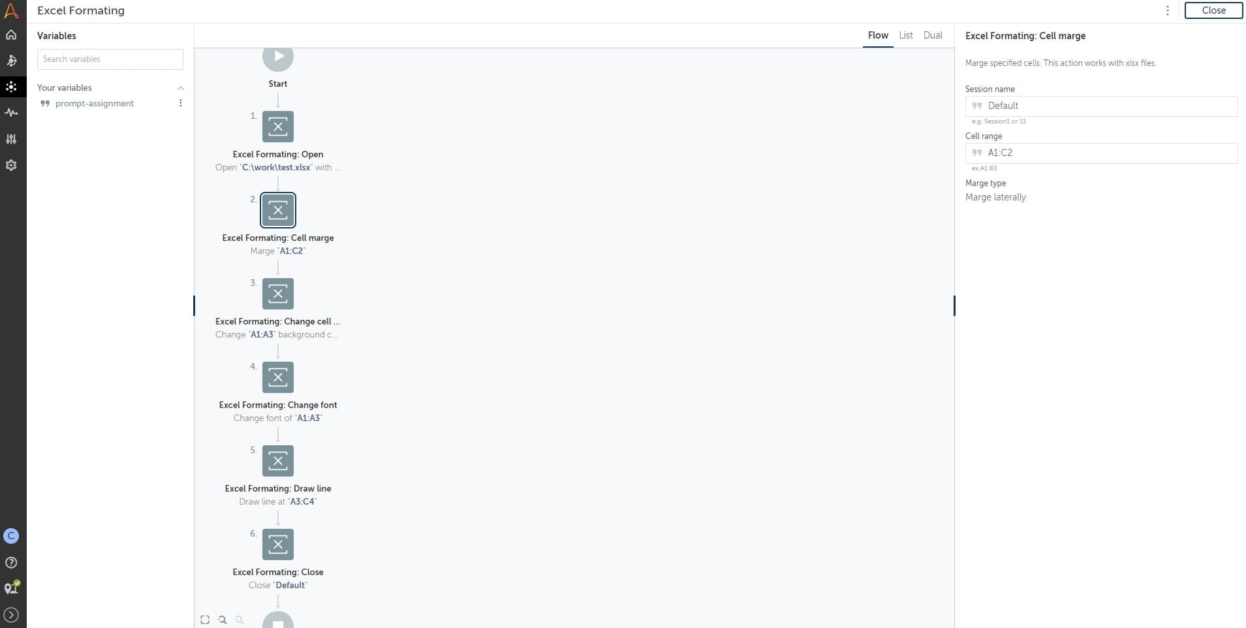1246x628 pixels.
Task: Switch to the List view tab
Action: (906, 35)
